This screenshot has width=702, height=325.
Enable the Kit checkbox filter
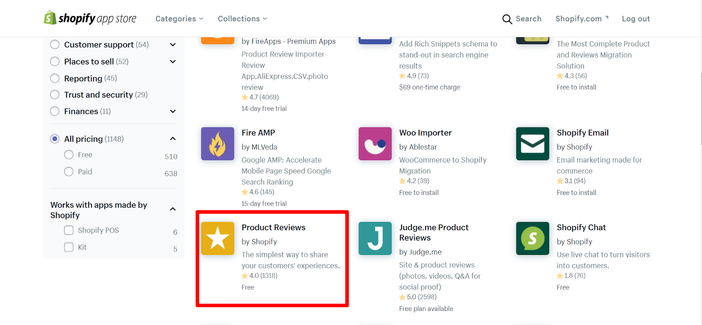click(69, 247)
